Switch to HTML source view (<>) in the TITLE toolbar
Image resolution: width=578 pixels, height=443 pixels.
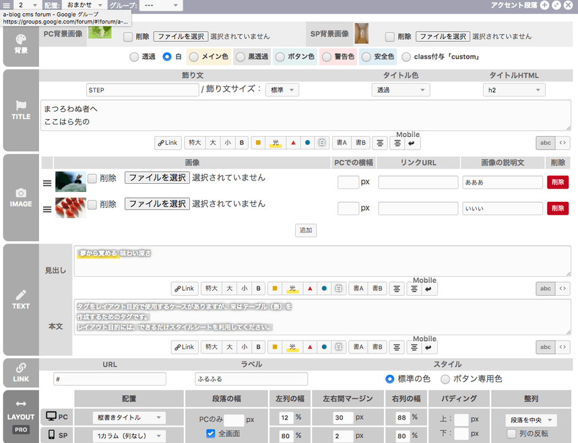(563, 143)
